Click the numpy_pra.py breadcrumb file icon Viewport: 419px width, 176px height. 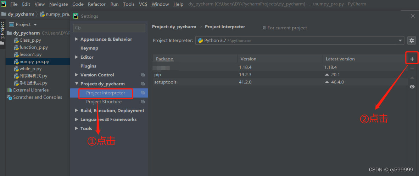coord(42,14)
